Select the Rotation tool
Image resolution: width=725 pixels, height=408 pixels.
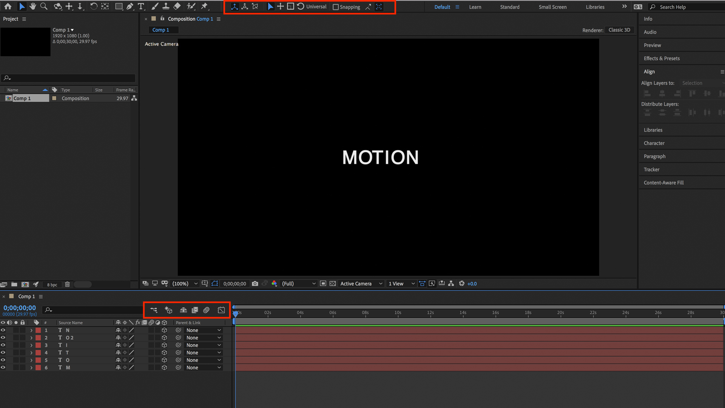pos(94,6)
